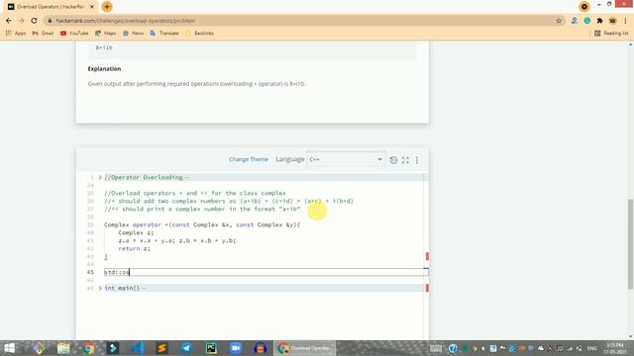The width and height of the screenshot is (634, 356).
Task: Open the News bookmark
Action: tap(133, 33)
